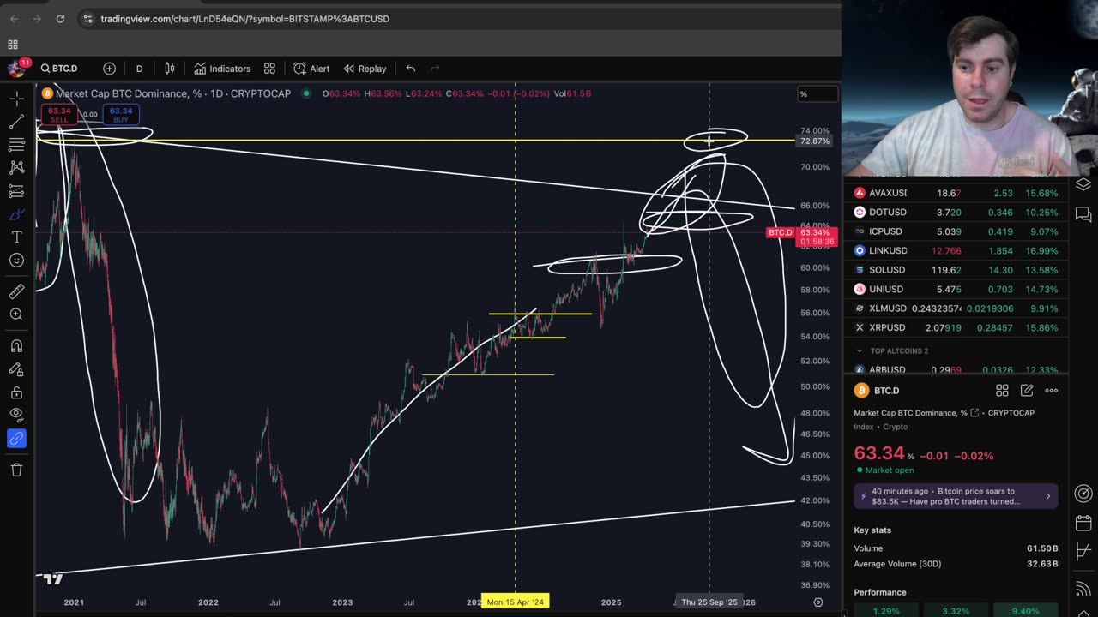Click the Mon 15 Apr '24 date marker
This screenshot has width=1098, height=617.
[515, 602]
